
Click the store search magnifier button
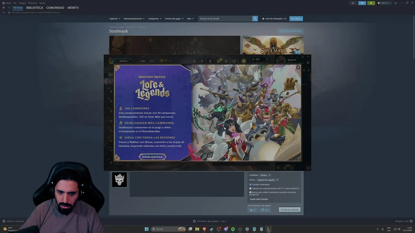(x=255, y=19)
